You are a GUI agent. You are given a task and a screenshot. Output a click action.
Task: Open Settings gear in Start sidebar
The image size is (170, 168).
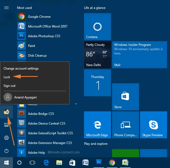pos(6,138)
